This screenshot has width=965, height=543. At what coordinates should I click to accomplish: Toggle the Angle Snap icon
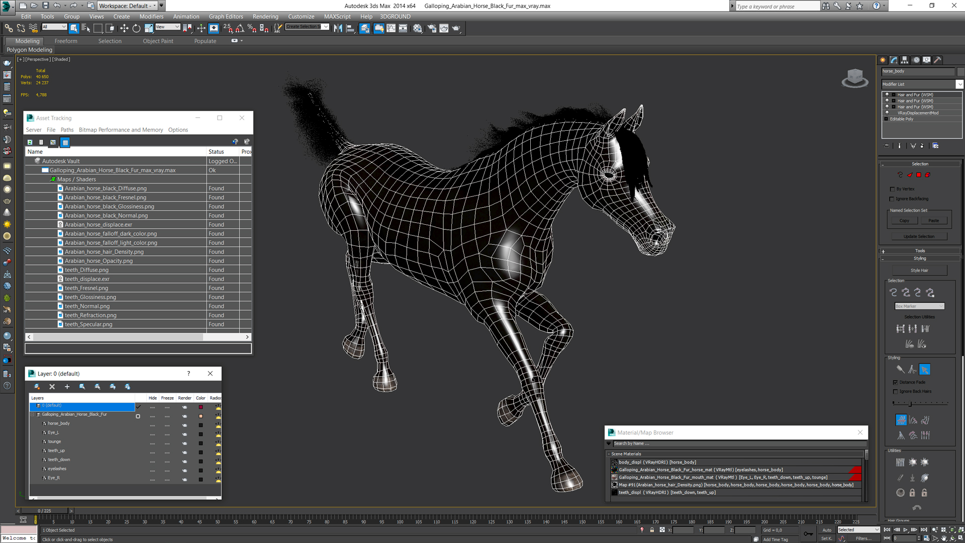(x=240, y=28)
